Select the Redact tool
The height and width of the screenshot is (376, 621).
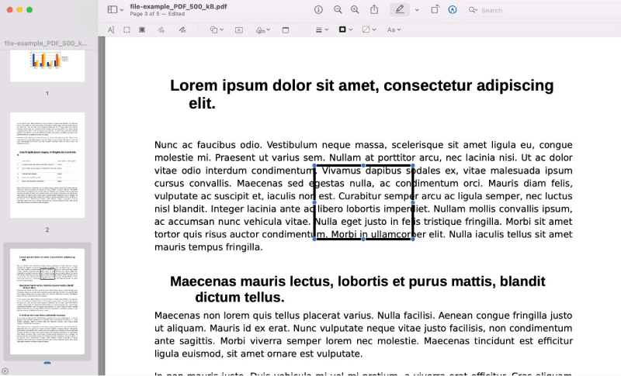point(142,29)
